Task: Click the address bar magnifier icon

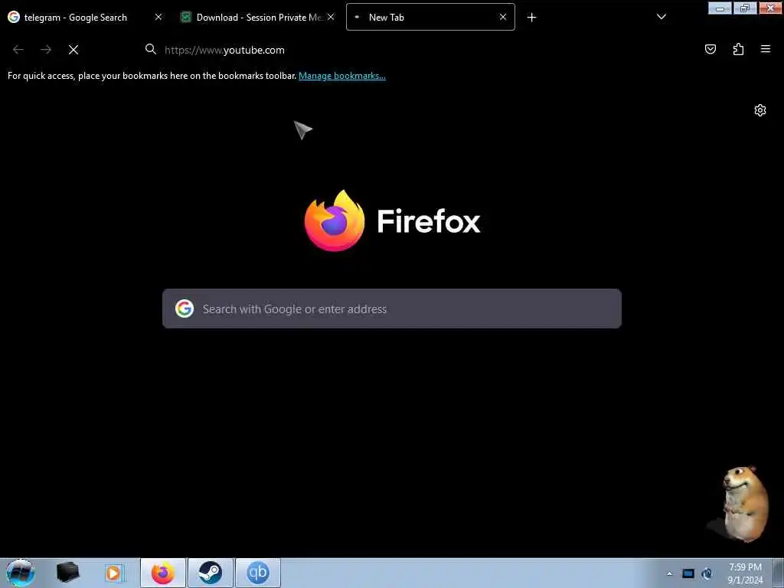Action: coord(151,49)
